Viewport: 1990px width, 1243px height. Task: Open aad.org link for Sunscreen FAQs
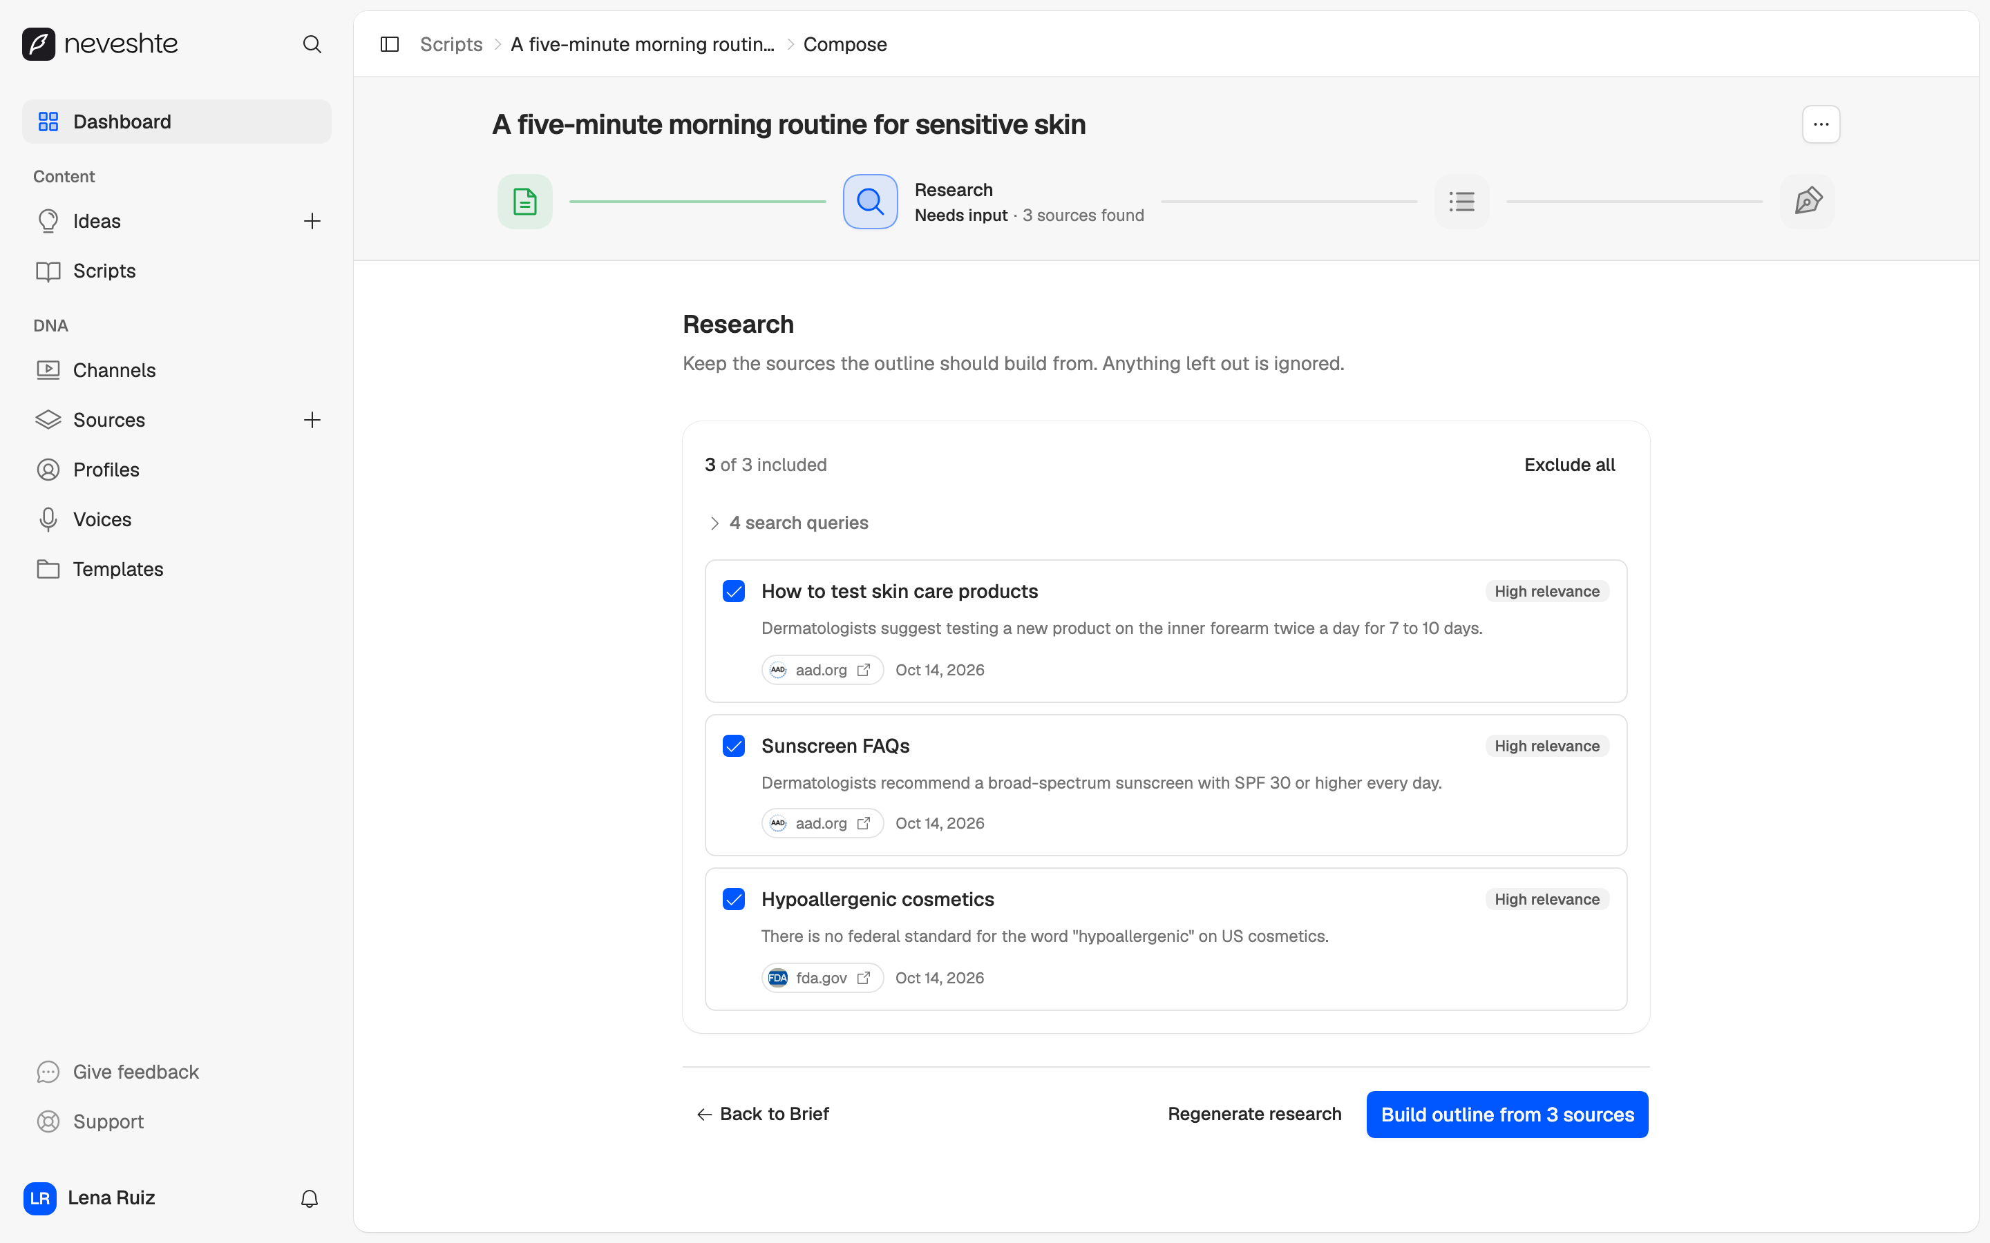coord(822,823)
